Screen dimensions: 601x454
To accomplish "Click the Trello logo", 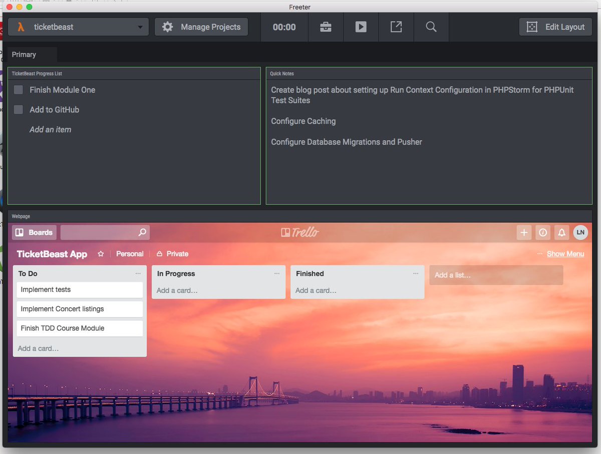I will point(300,232).
